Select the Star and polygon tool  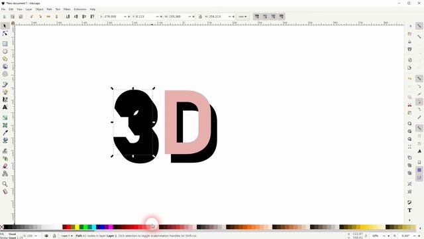tap(5, 59)
